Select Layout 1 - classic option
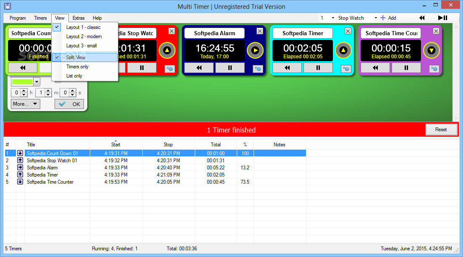463x257 pixels. tap(85, 27)
